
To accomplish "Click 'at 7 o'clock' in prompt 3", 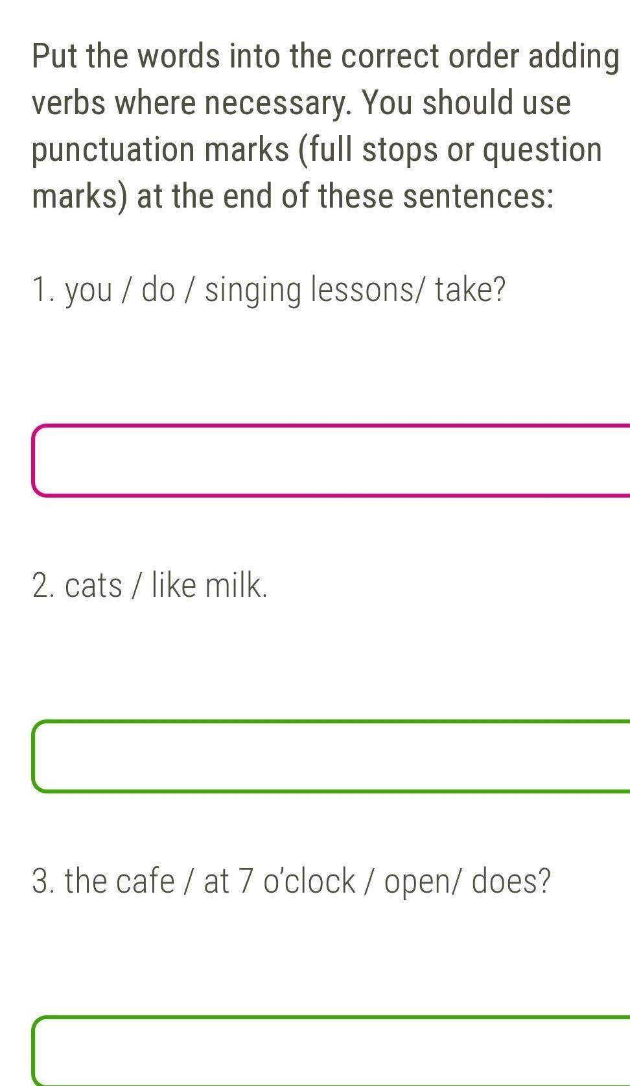I will pos(280,881).
